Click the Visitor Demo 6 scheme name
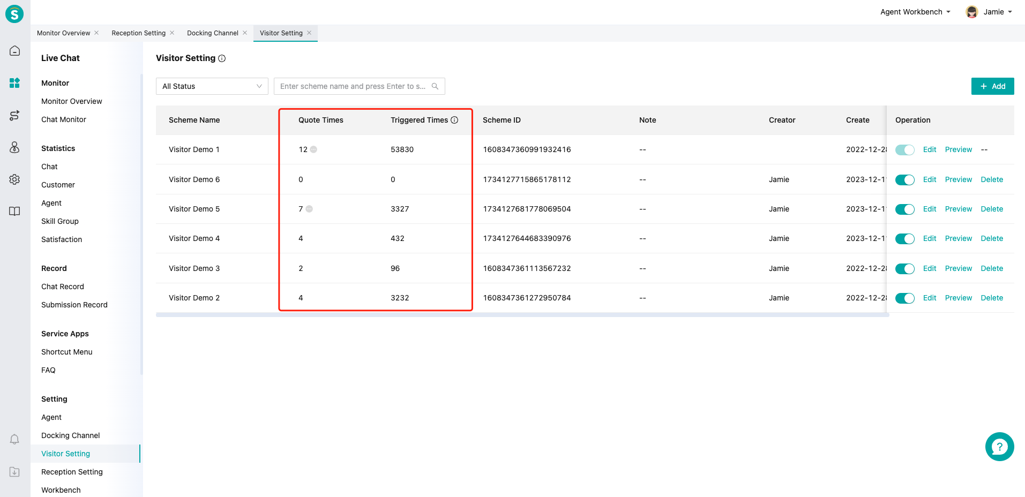Screen dimensions: 1025x497 pyautogui.click(x=194, y=179)
